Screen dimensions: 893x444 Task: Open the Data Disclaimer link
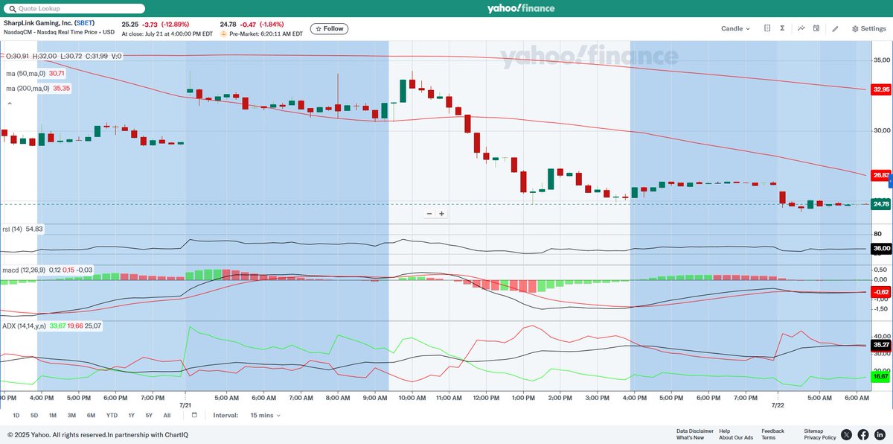coord(695,431)
